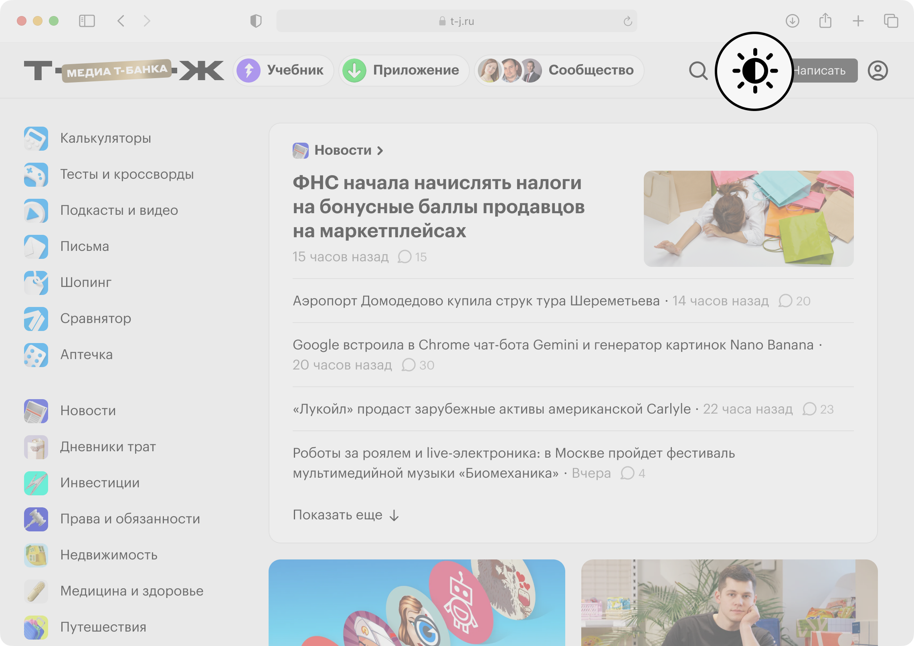Click the Дневники трат icon

(36, 447)
